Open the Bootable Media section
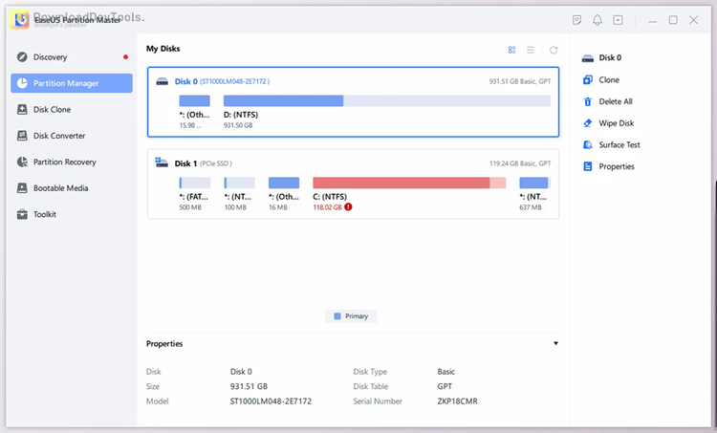Viewport: 717px width, 433px height. [60, 188]
